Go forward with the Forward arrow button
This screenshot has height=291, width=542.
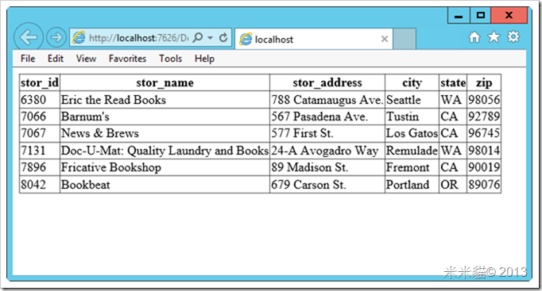point(56,37)
